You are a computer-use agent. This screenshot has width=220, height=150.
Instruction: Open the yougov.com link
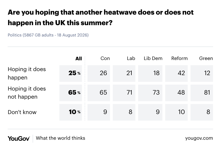pyautogui.click(x=199, y=138)
